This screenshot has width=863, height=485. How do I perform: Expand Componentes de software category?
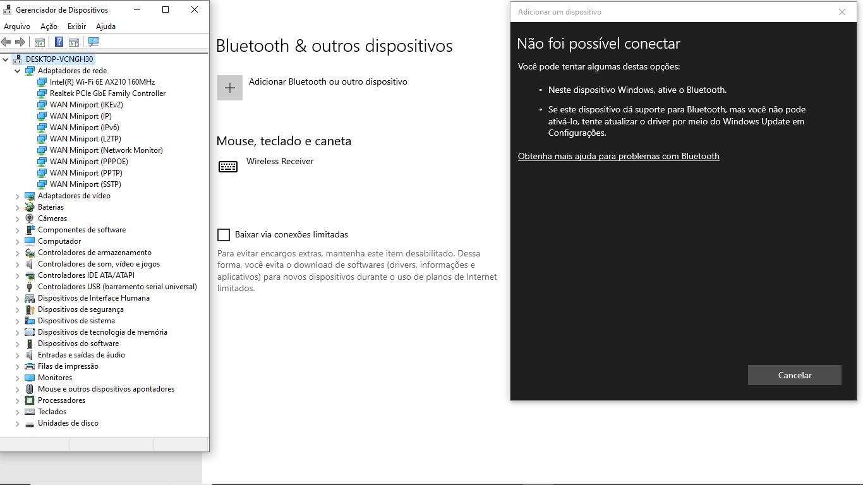18,230
